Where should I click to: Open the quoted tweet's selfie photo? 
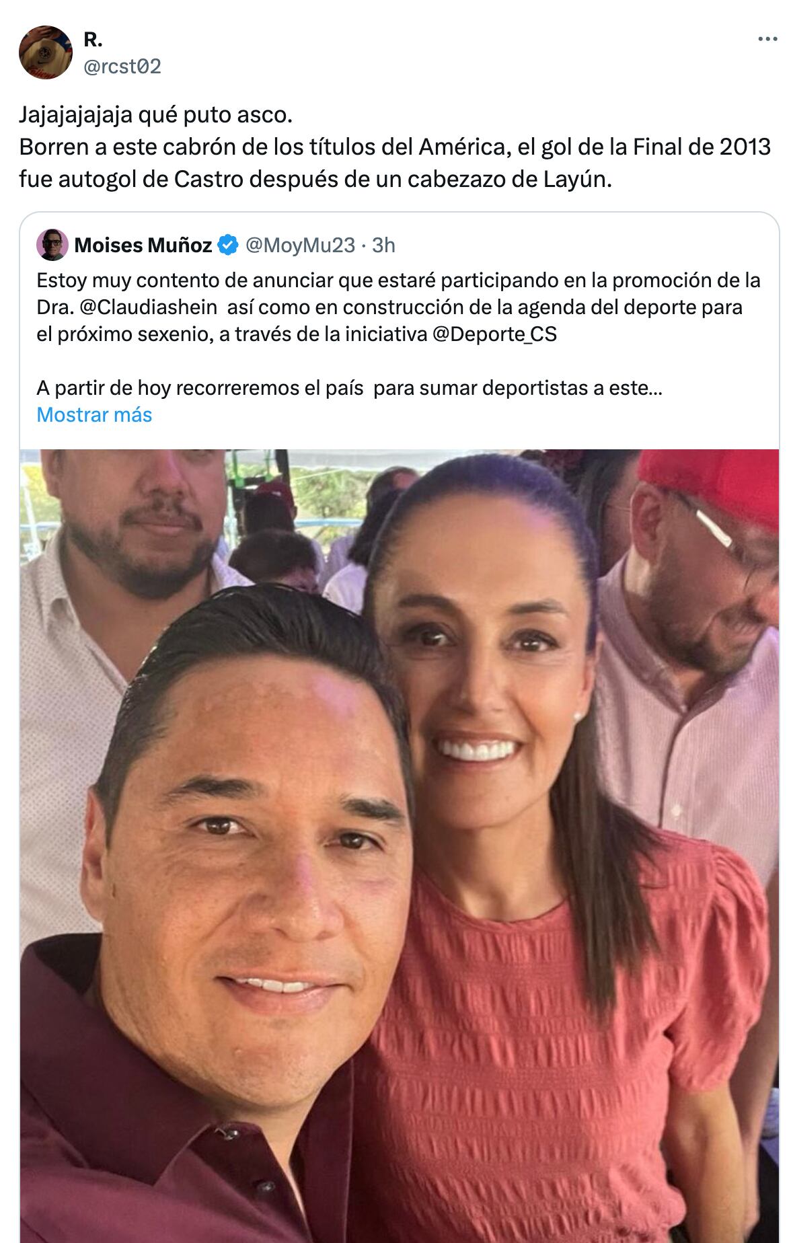[x=400, y=845]
